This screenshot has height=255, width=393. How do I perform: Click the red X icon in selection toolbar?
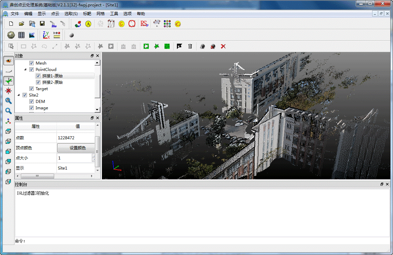point(223,46)
